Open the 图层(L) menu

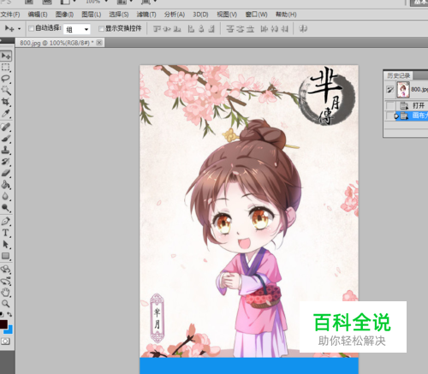pos(92,15)
